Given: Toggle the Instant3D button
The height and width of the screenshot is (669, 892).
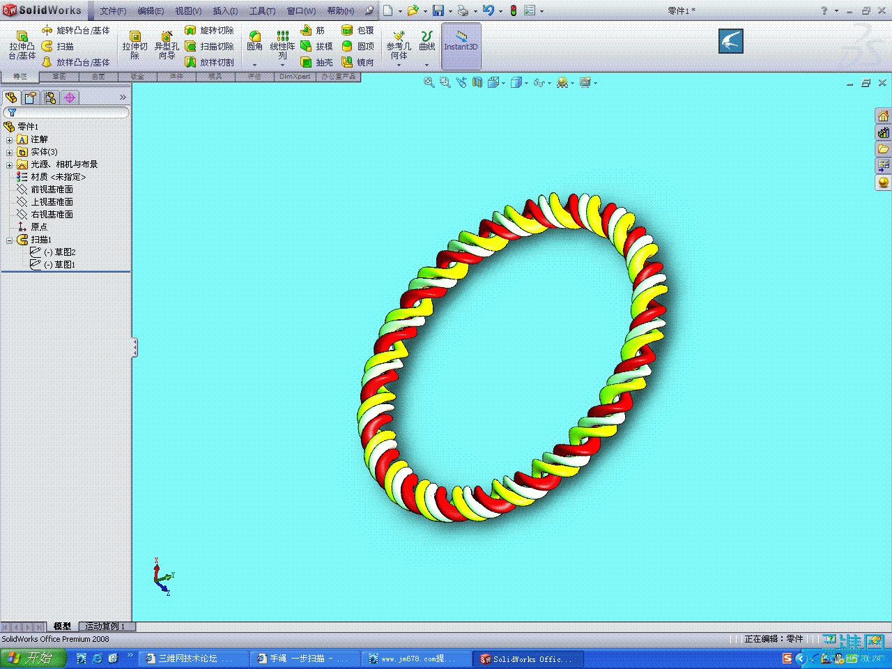Looking at the screenshot, I should [461, 46].
